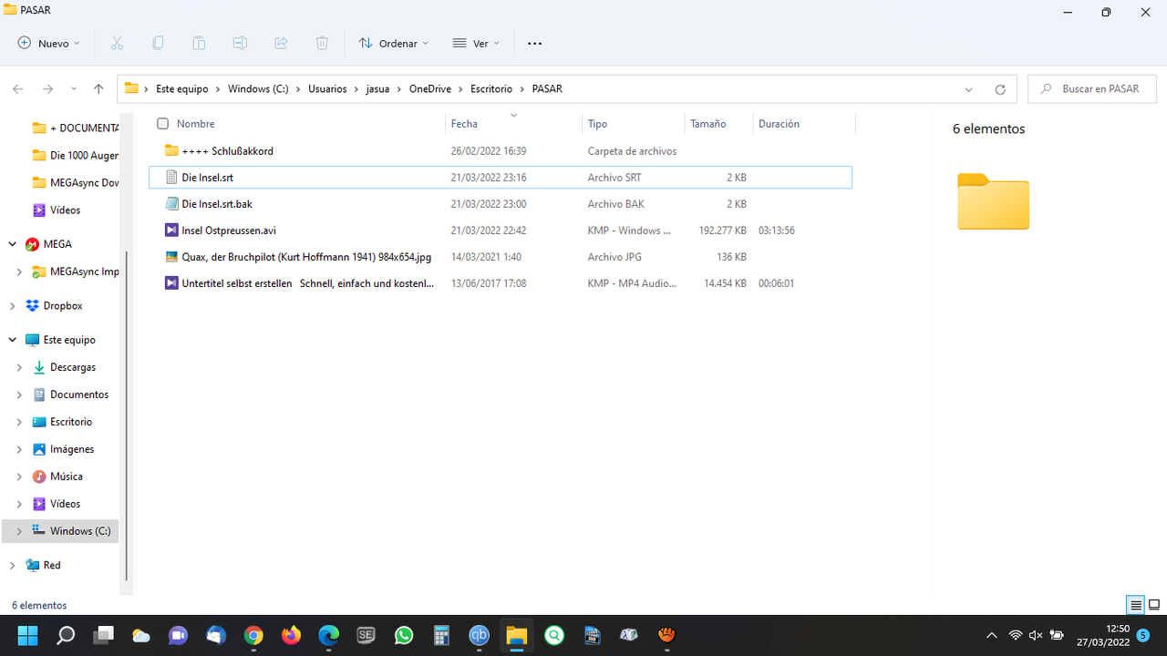Select Imágenes in navigation pane
The height and width of the screenshot is (656, 1167).
[63, 449]
